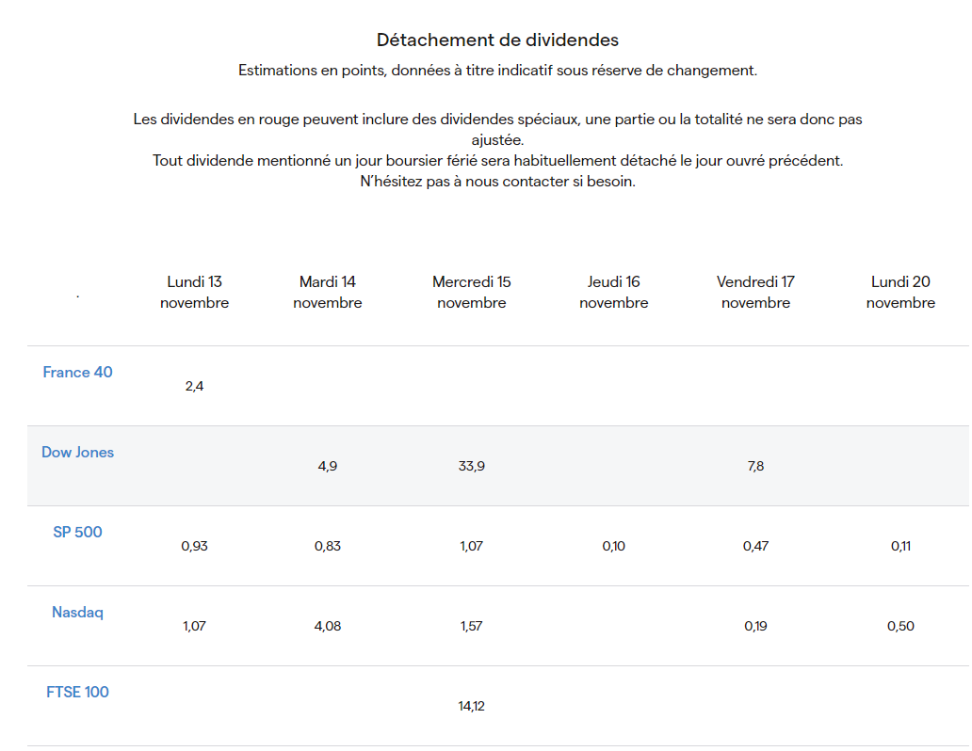
Task: Open the France 40 link
Action: tap(77, 372)
